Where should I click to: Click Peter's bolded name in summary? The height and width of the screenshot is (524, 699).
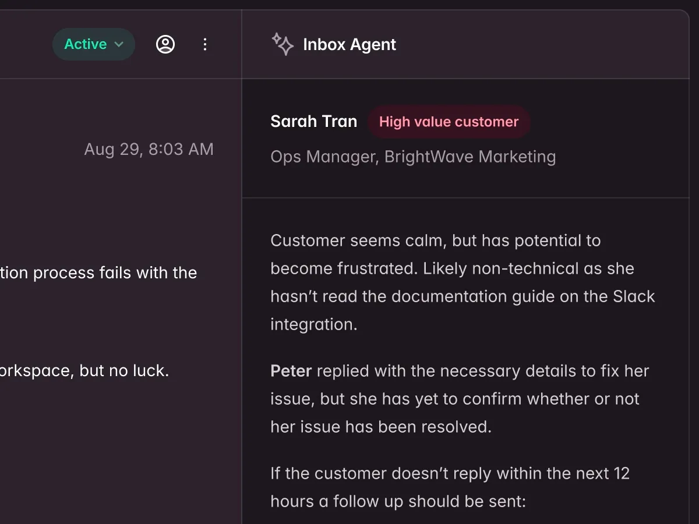coord(291,371)
